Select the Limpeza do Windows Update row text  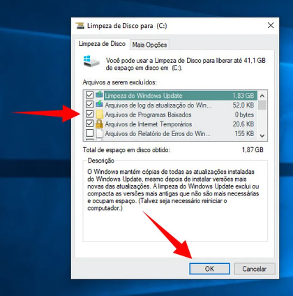coord(144,96)
